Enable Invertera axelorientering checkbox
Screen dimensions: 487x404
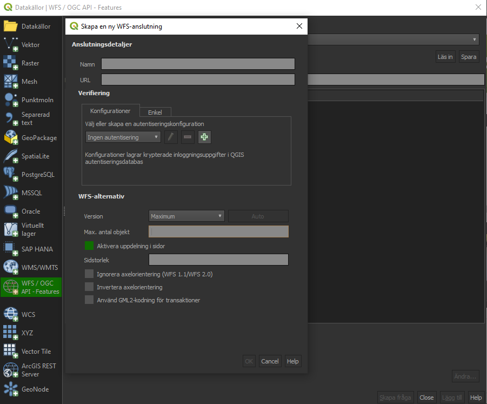pyautogui.click(x=89, y=287)
